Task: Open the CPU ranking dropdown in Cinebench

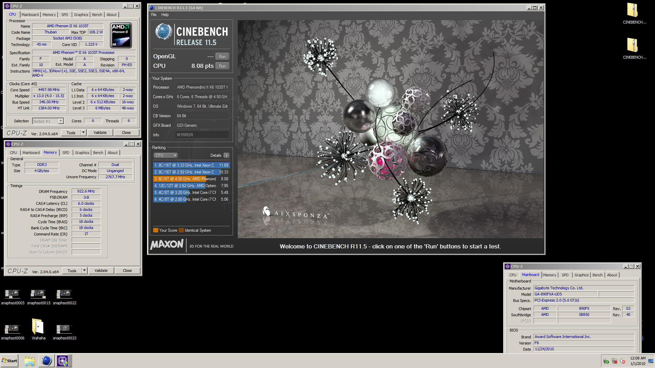Action: click(165, 155)
